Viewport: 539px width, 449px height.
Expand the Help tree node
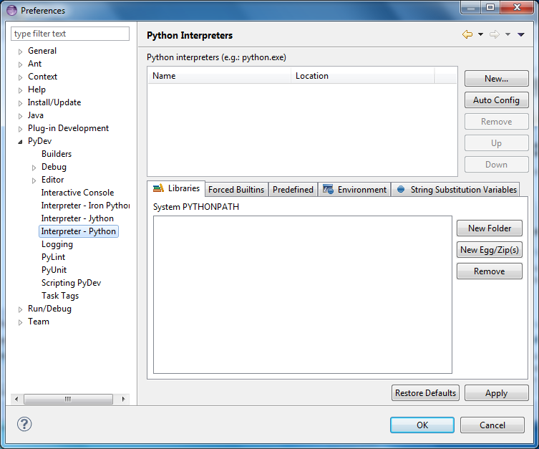click(20, 90)
